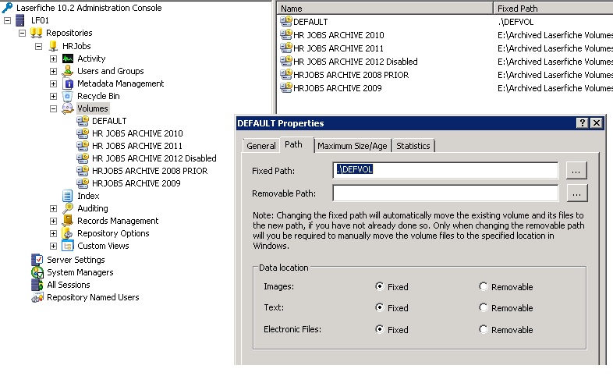This screenshot has height=376, width=613.
Task: Click the HR JOBS ARCHIVE 2010 tree icon
Action: [x=83, y=133]
